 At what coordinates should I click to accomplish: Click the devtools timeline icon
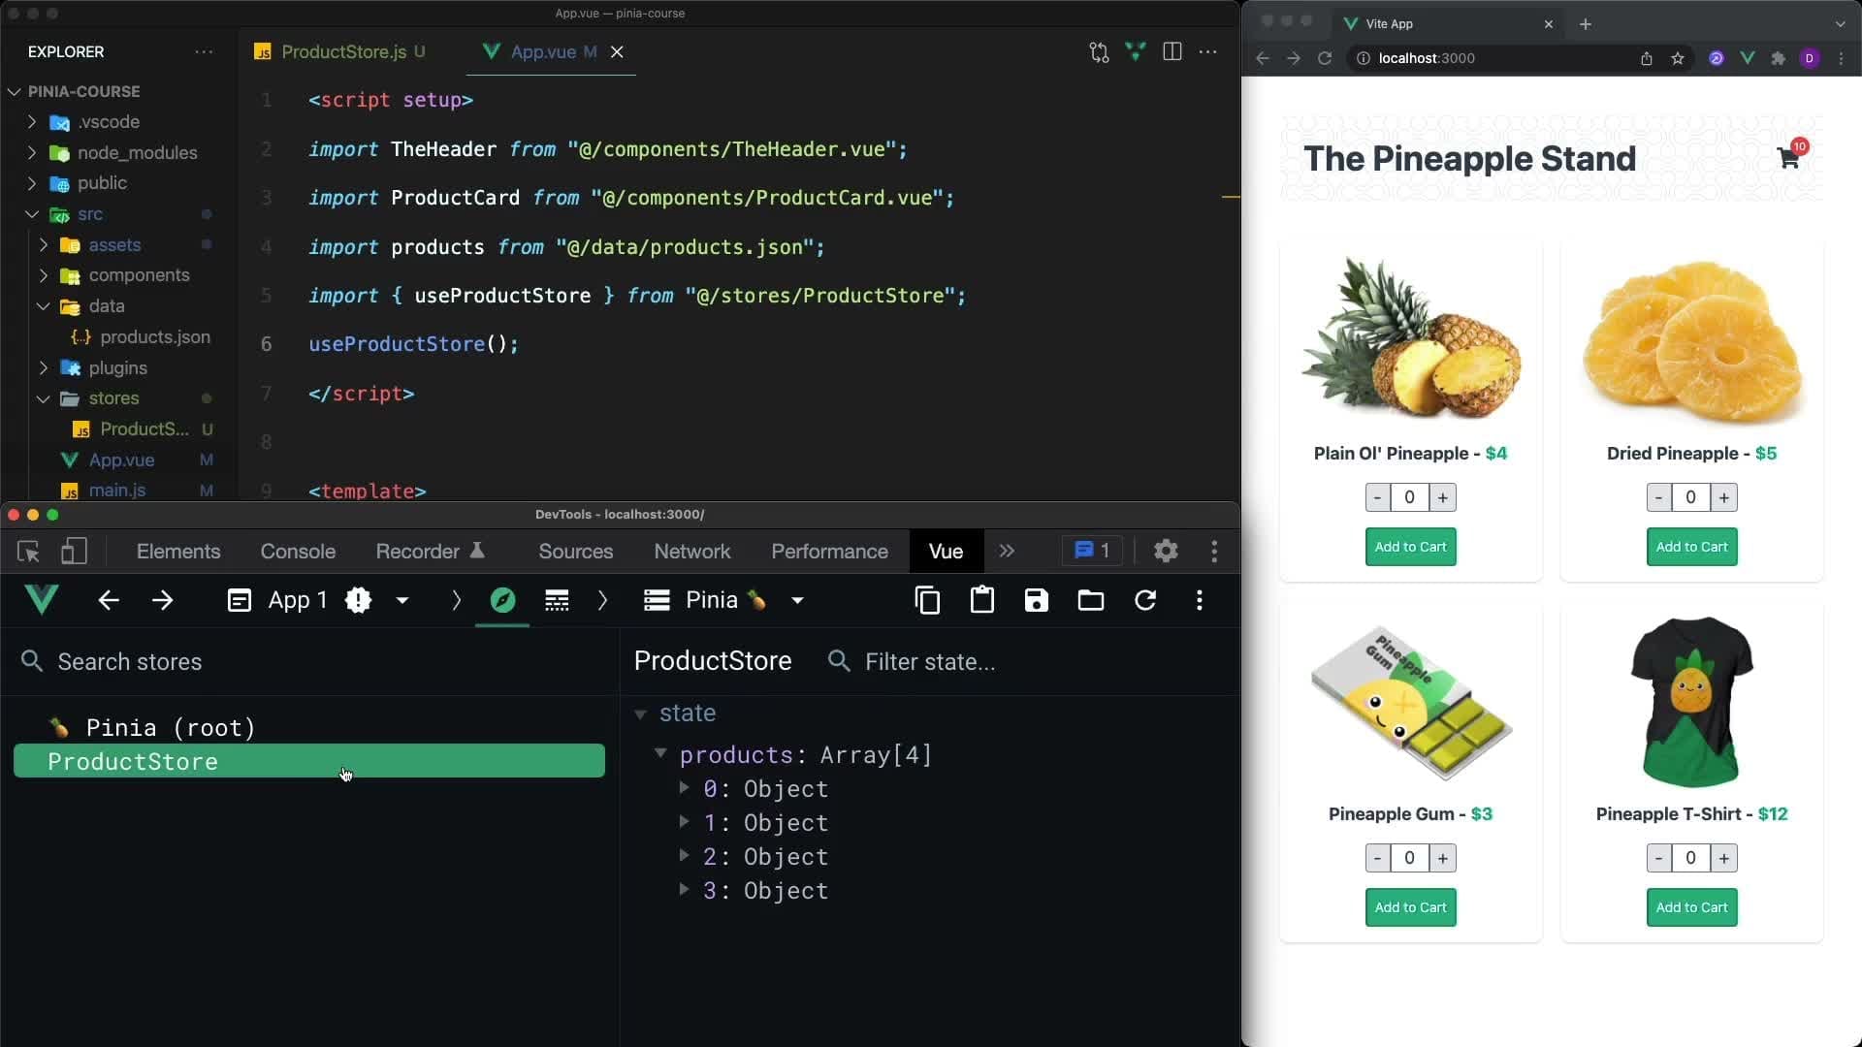557,600
